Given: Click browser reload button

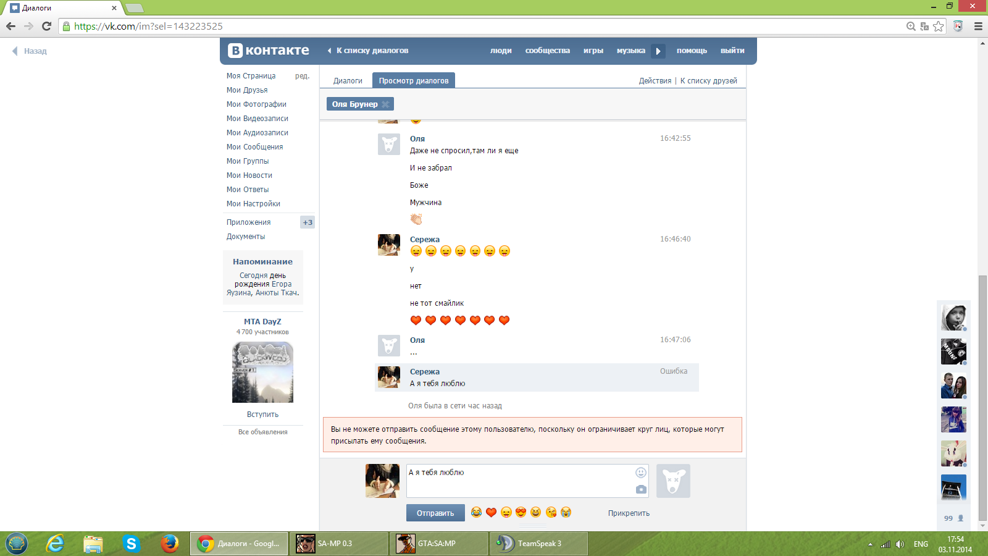Looking at the screenshot, I should tap(46, 26).
